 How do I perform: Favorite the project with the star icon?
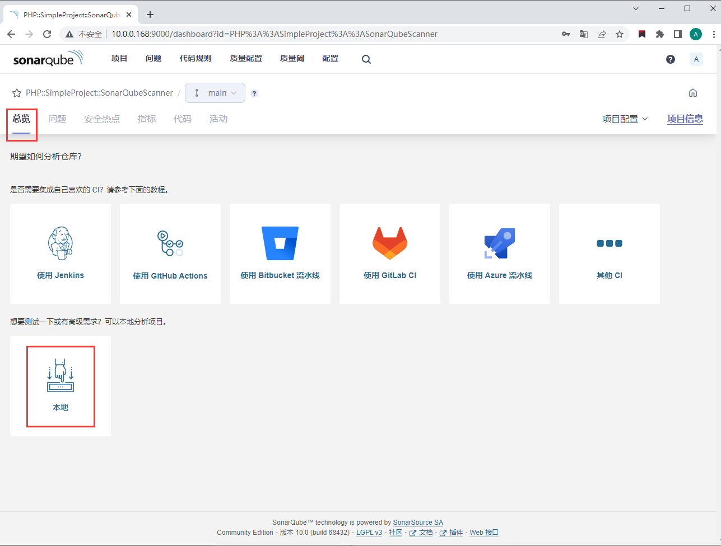coord(17,93)
